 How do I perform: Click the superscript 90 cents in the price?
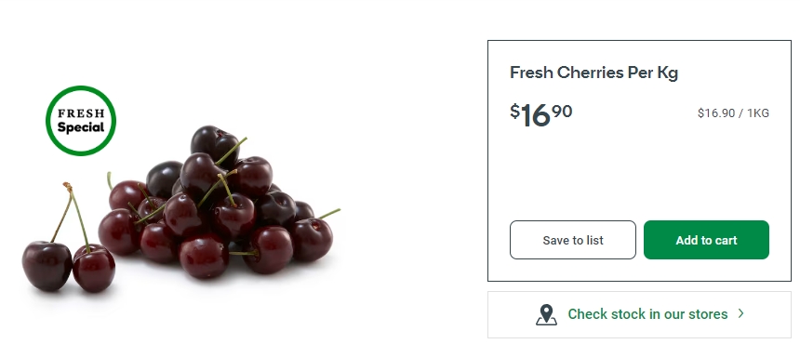(562, 111)
